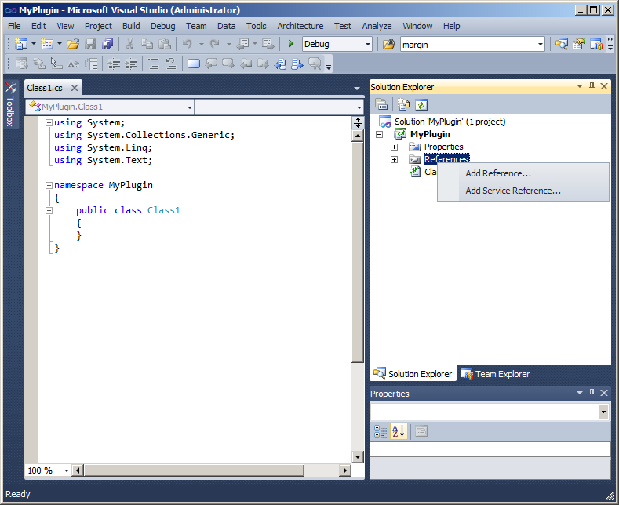Open the Build menu
The height and width of the screenshot is (505, 619).
pyautogui.click(x=131, y=26)
